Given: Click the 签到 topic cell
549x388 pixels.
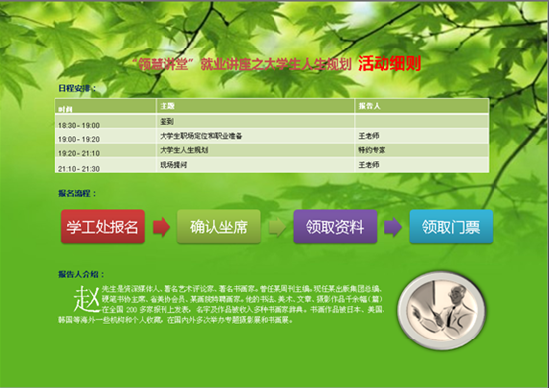Looking at the screenshot, I should tap(255, 121).
